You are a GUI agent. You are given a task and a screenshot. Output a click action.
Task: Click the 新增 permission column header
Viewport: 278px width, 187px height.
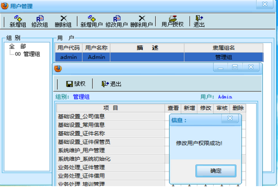189,108
